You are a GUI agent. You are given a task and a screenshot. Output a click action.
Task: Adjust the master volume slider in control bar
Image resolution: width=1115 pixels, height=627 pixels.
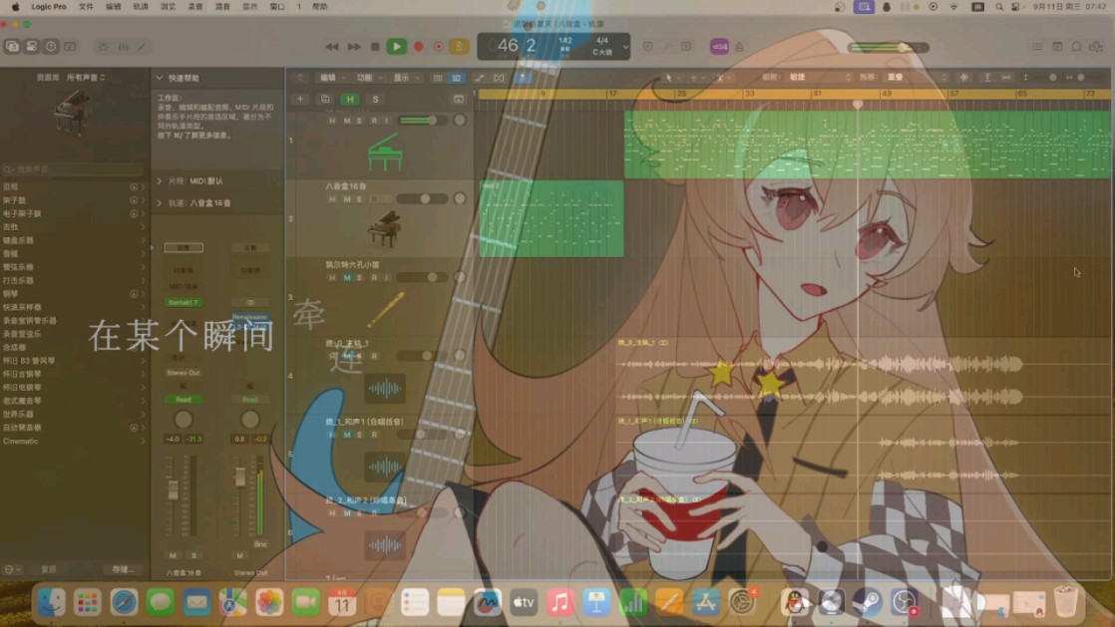click(889, 48)
